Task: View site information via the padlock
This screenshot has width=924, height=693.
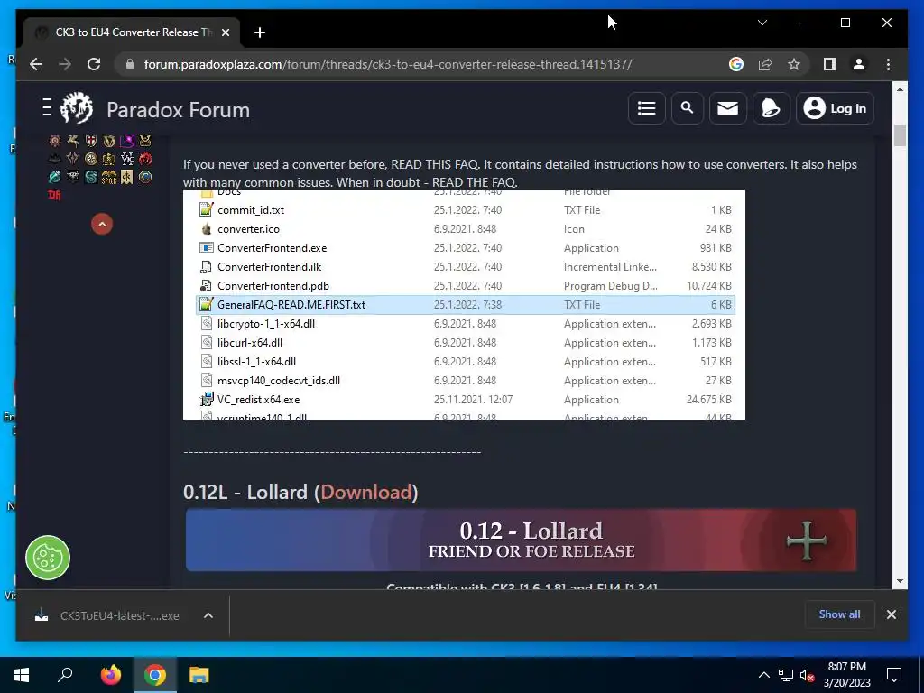Action: (x=130, y=64)
